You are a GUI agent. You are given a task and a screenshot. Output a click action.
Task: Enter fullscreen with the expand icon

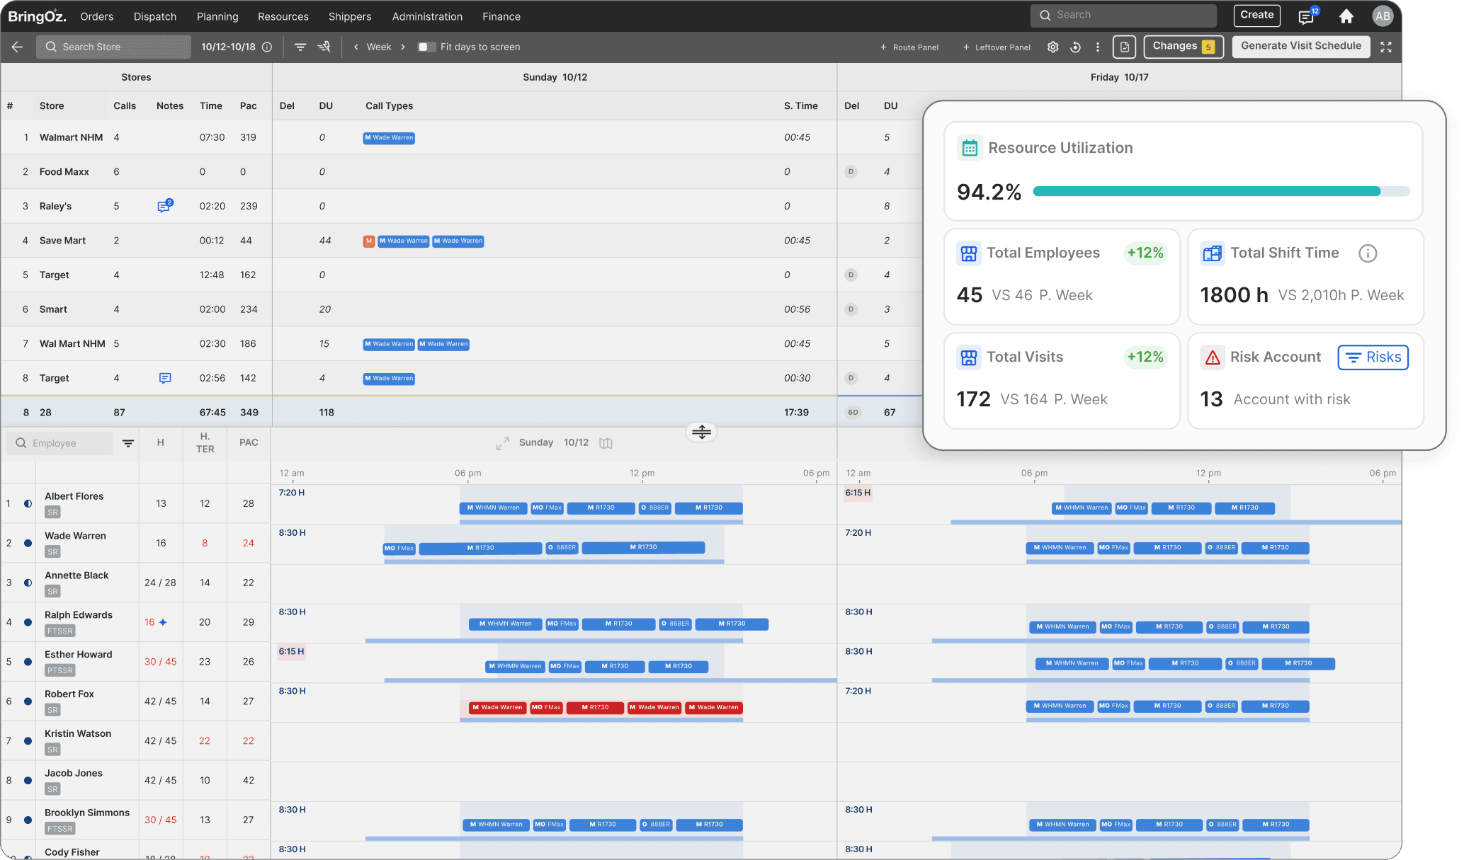pyautogui.click(x=1386, y=47)
